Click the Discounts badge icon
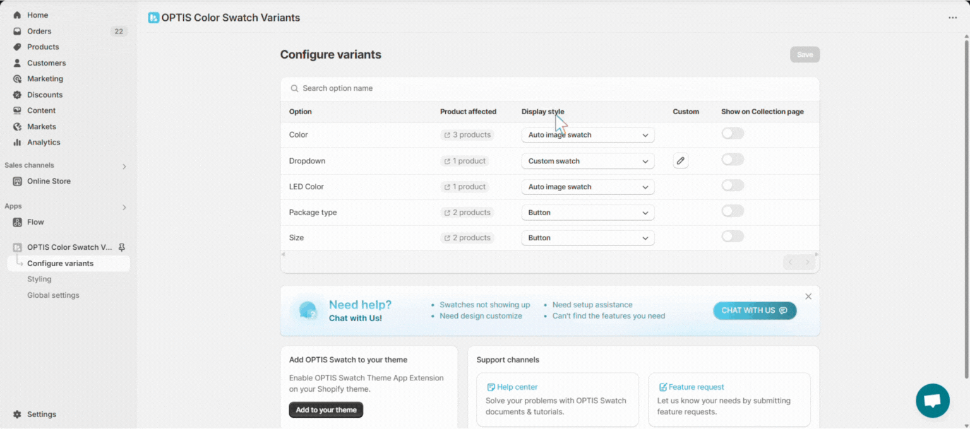 coord(17,95)
